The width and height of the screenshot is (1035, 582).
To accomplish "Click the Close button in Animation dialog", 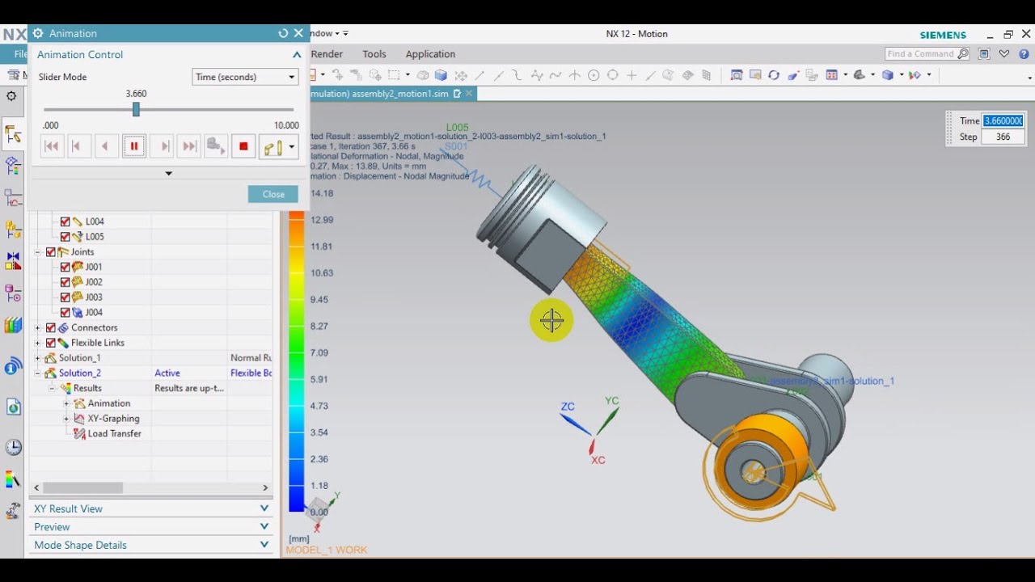I will 273,194.
